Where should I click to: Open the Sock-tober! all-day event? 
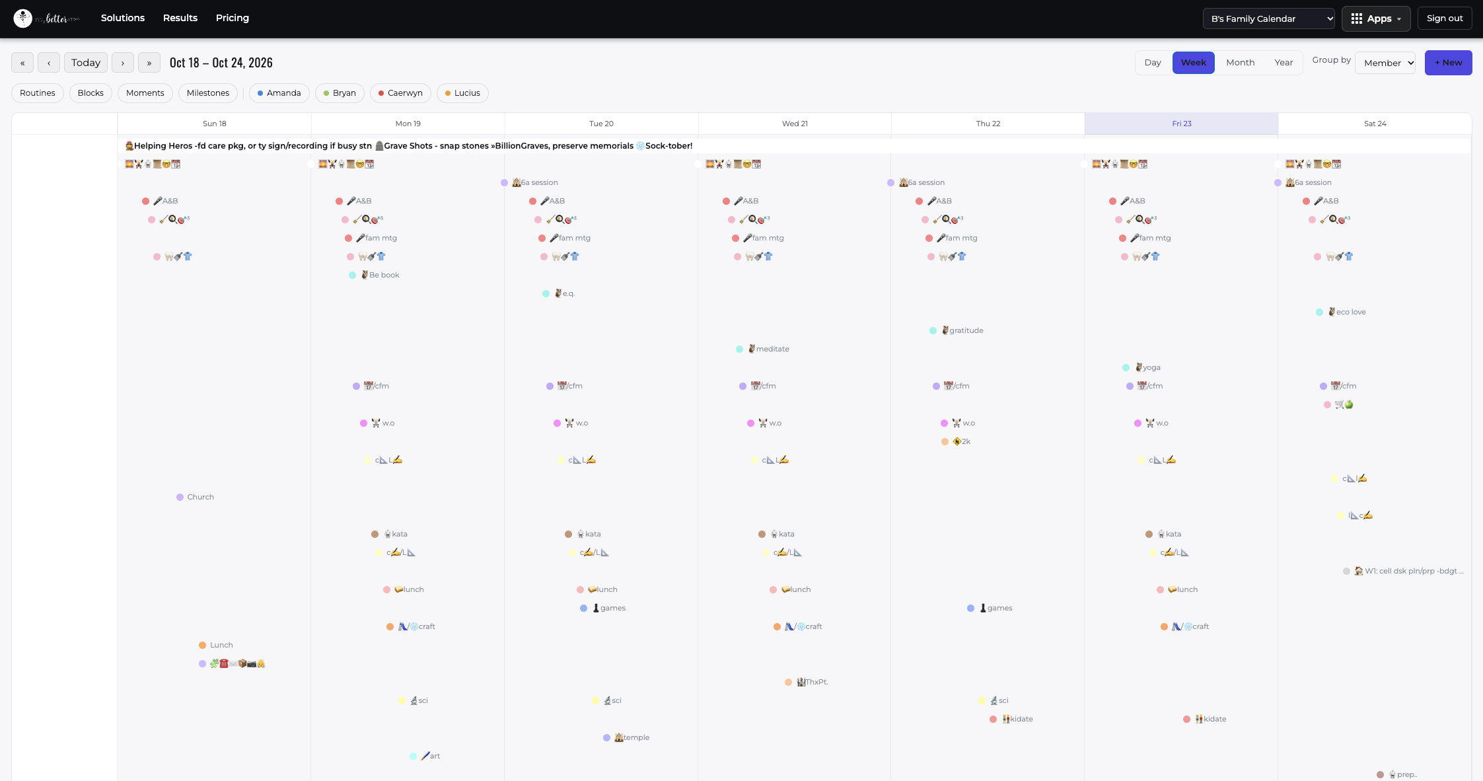(x=665, y=146)
